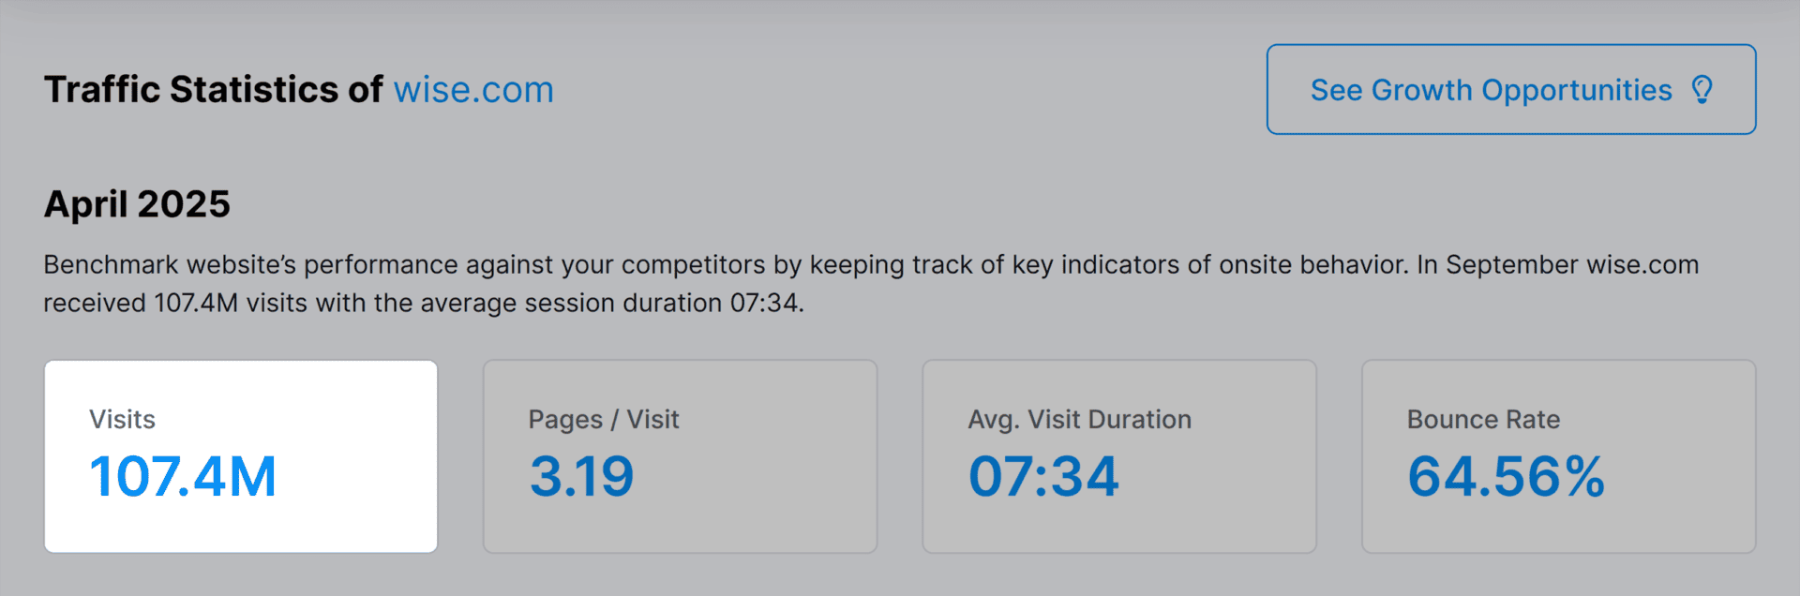Viewport: 1800px width, 596px height.
Task: Click Traffic Statistics of heading text
Action: [x=214, y=90]
